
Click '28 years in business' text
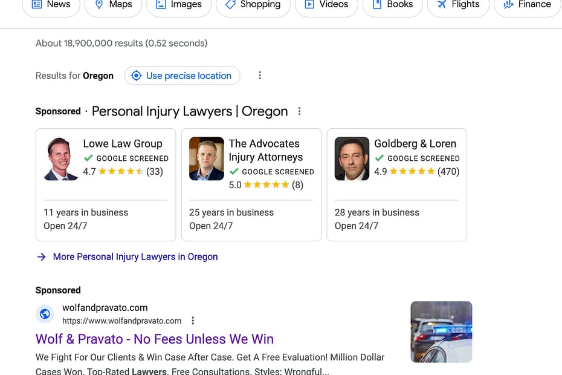[376, 212]
